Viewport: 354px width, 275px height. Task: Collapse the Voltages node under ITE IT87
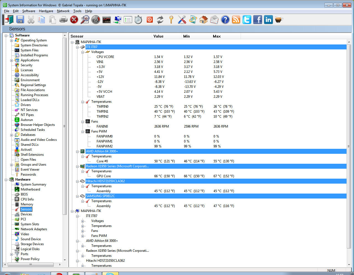click(x=83, y=52)
